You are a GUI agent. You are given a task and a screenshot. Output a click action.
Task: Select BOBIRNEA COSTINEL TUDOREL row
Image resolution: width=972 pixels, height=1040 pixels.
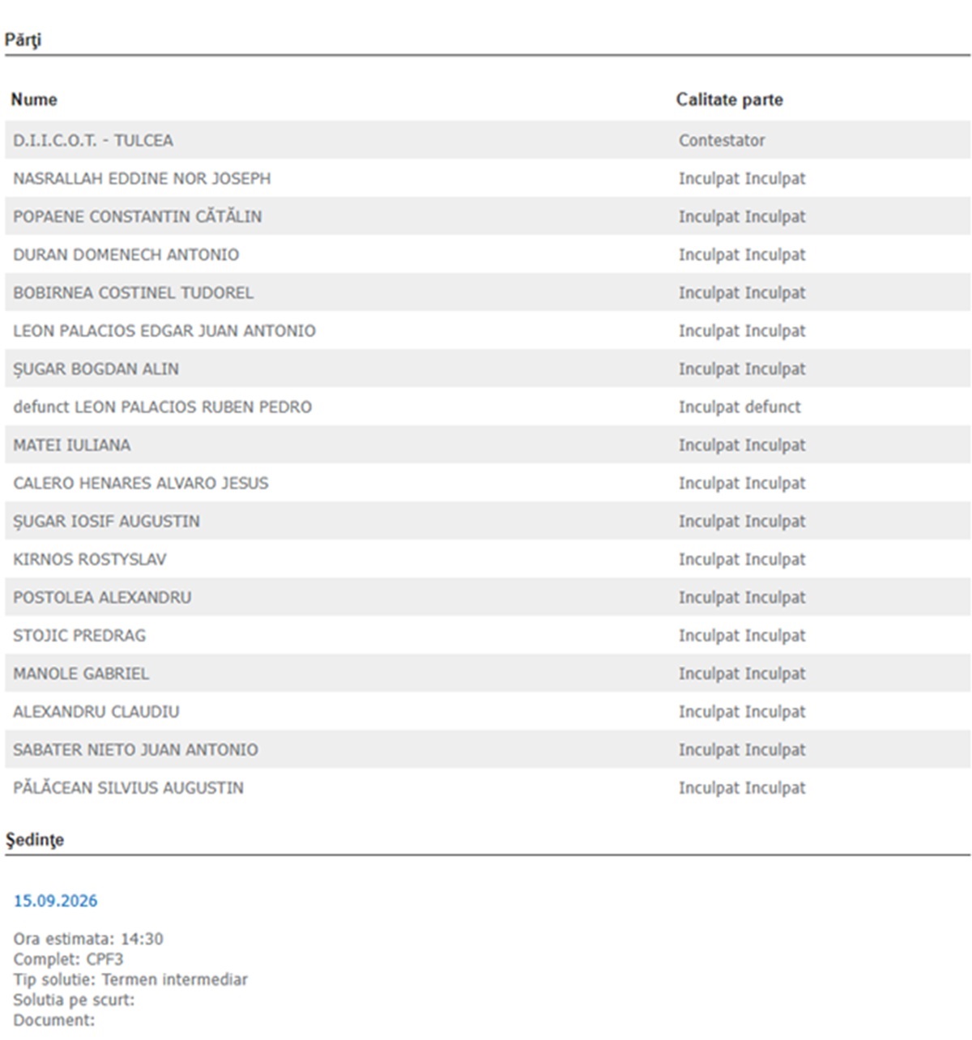(x=488, y=292)
